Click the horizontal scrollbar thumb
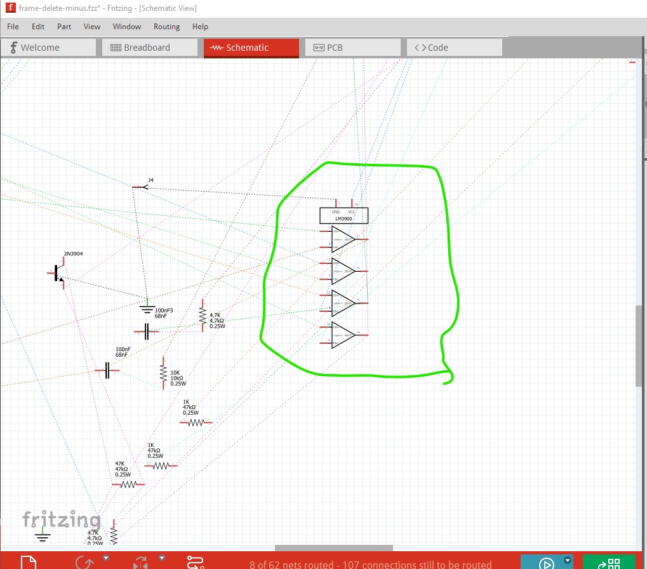Image resolution: width=647 pixels, height=569 pixels. pyautogui.click(x=333, y=548)
